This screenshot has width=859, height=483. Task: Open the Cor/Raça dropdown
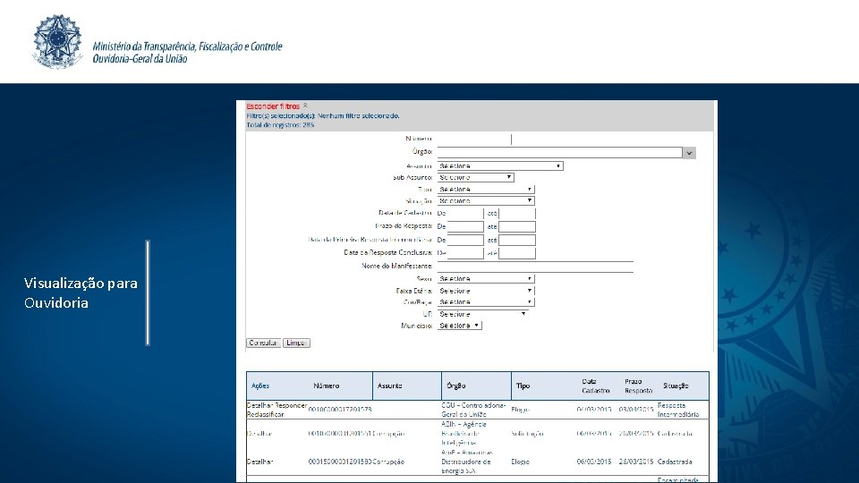coord(486,302)
